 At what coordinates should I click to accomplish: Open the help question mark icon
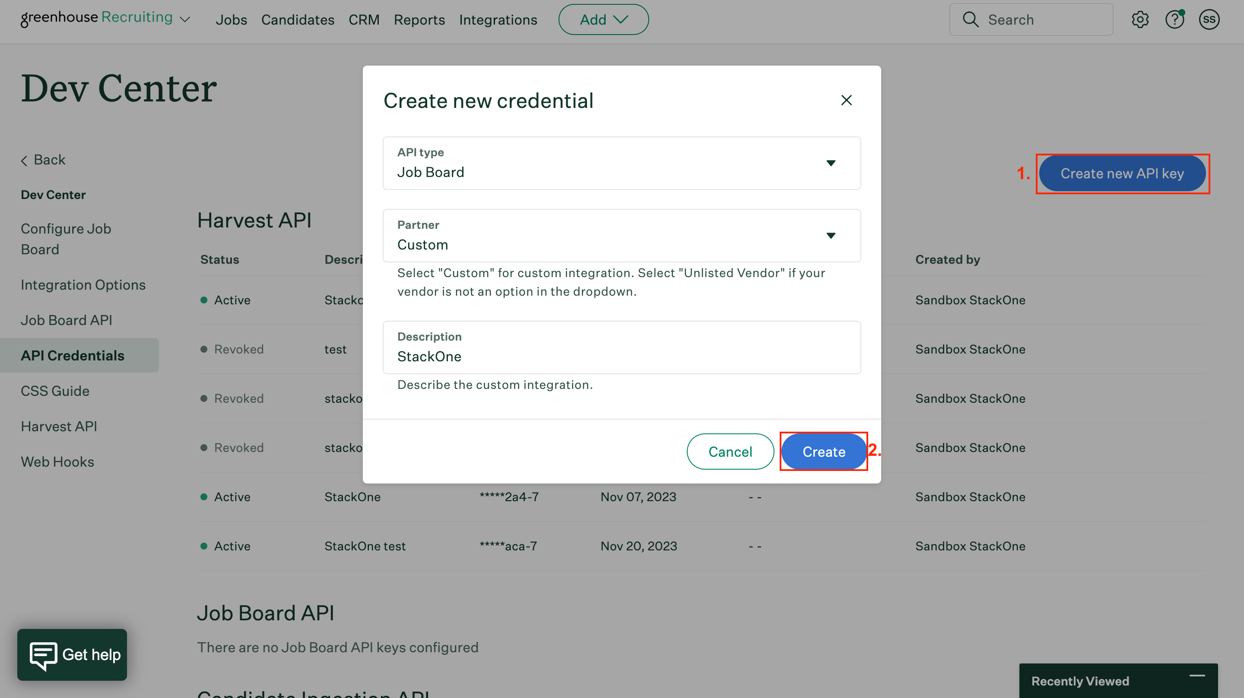pyautogui.click(x=1174, y=20)
